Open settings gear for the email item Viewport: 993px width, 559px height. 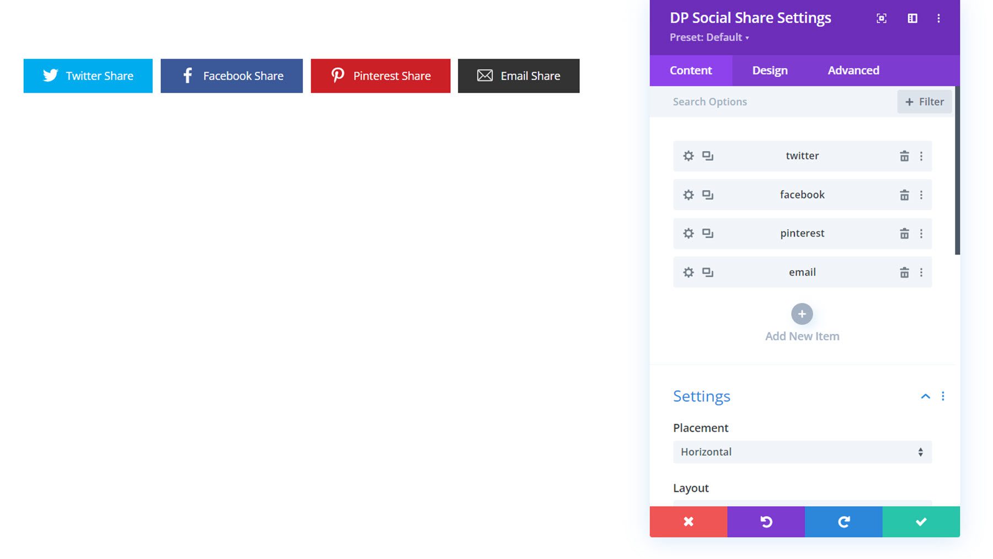pyautogui.click(x=688, y=272)
